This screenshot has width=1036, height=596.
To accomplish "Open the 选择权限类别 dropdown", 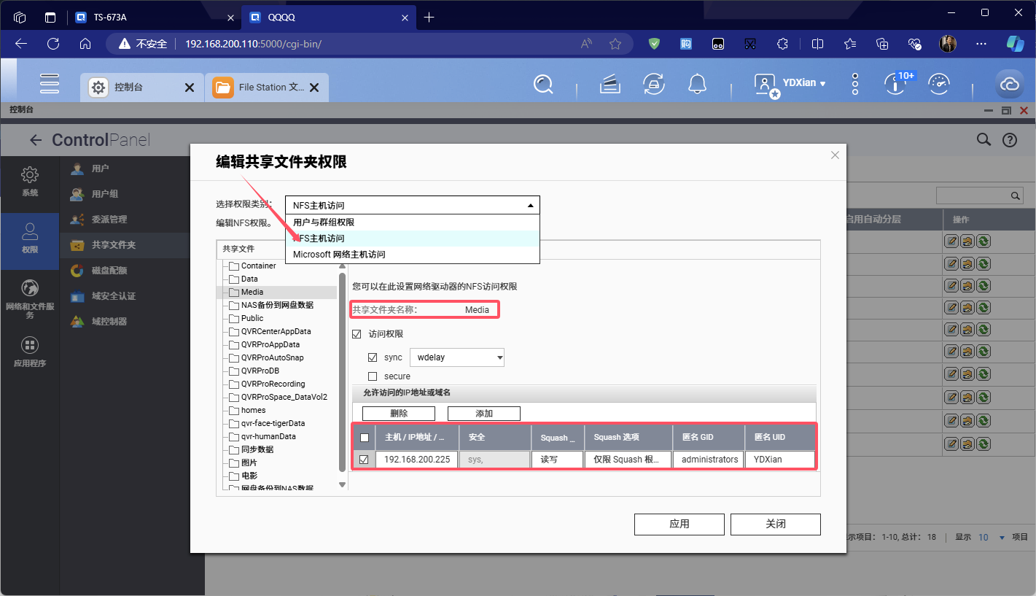I will 412,206.
